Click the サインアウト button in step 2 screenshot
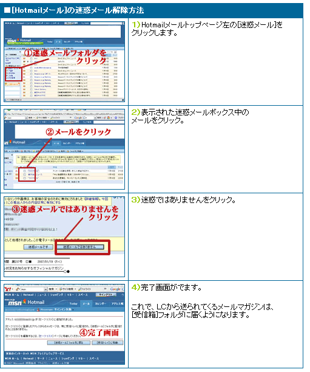 [x=71, y=122]
